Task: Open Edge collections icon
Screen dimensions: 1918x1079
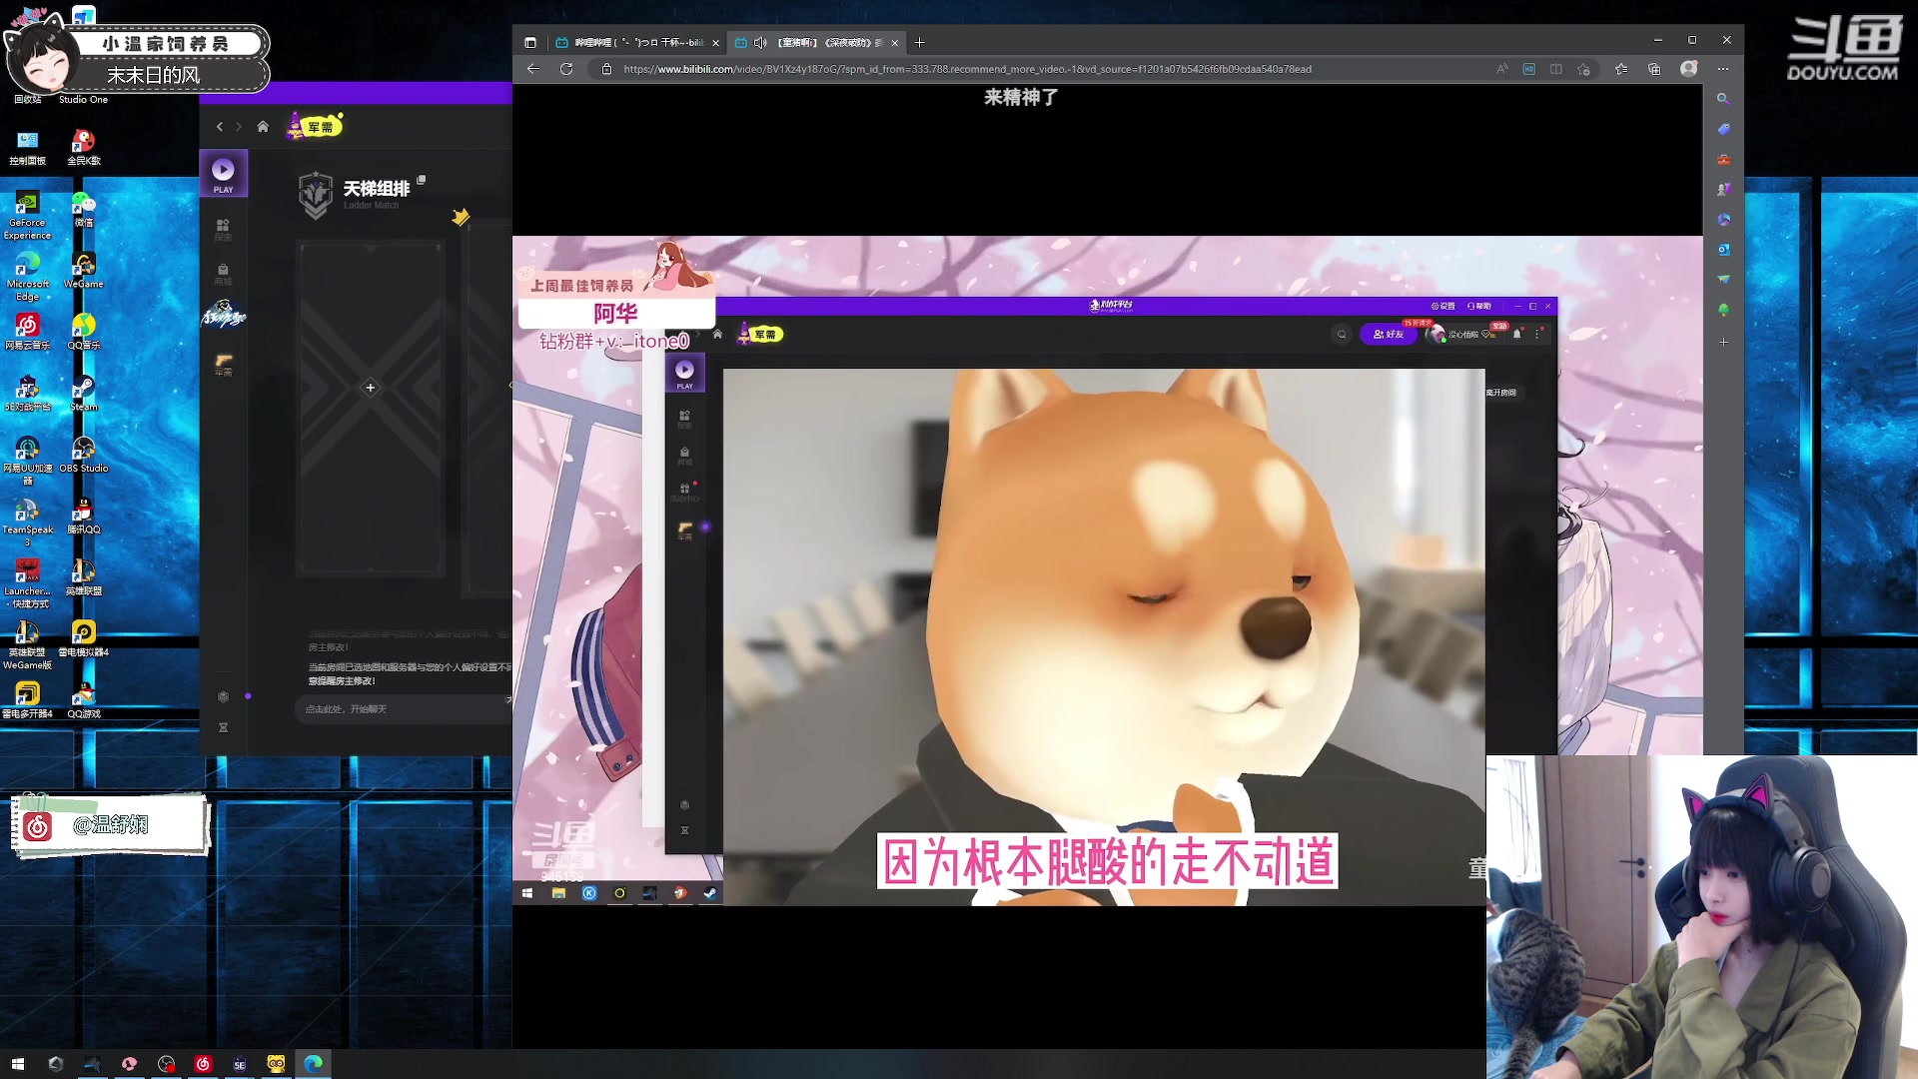Action: click(1654, 69)
